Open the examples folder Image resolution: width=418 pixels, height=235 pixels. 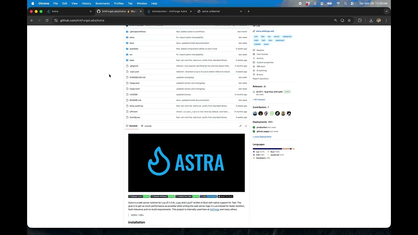click(134, 49)
